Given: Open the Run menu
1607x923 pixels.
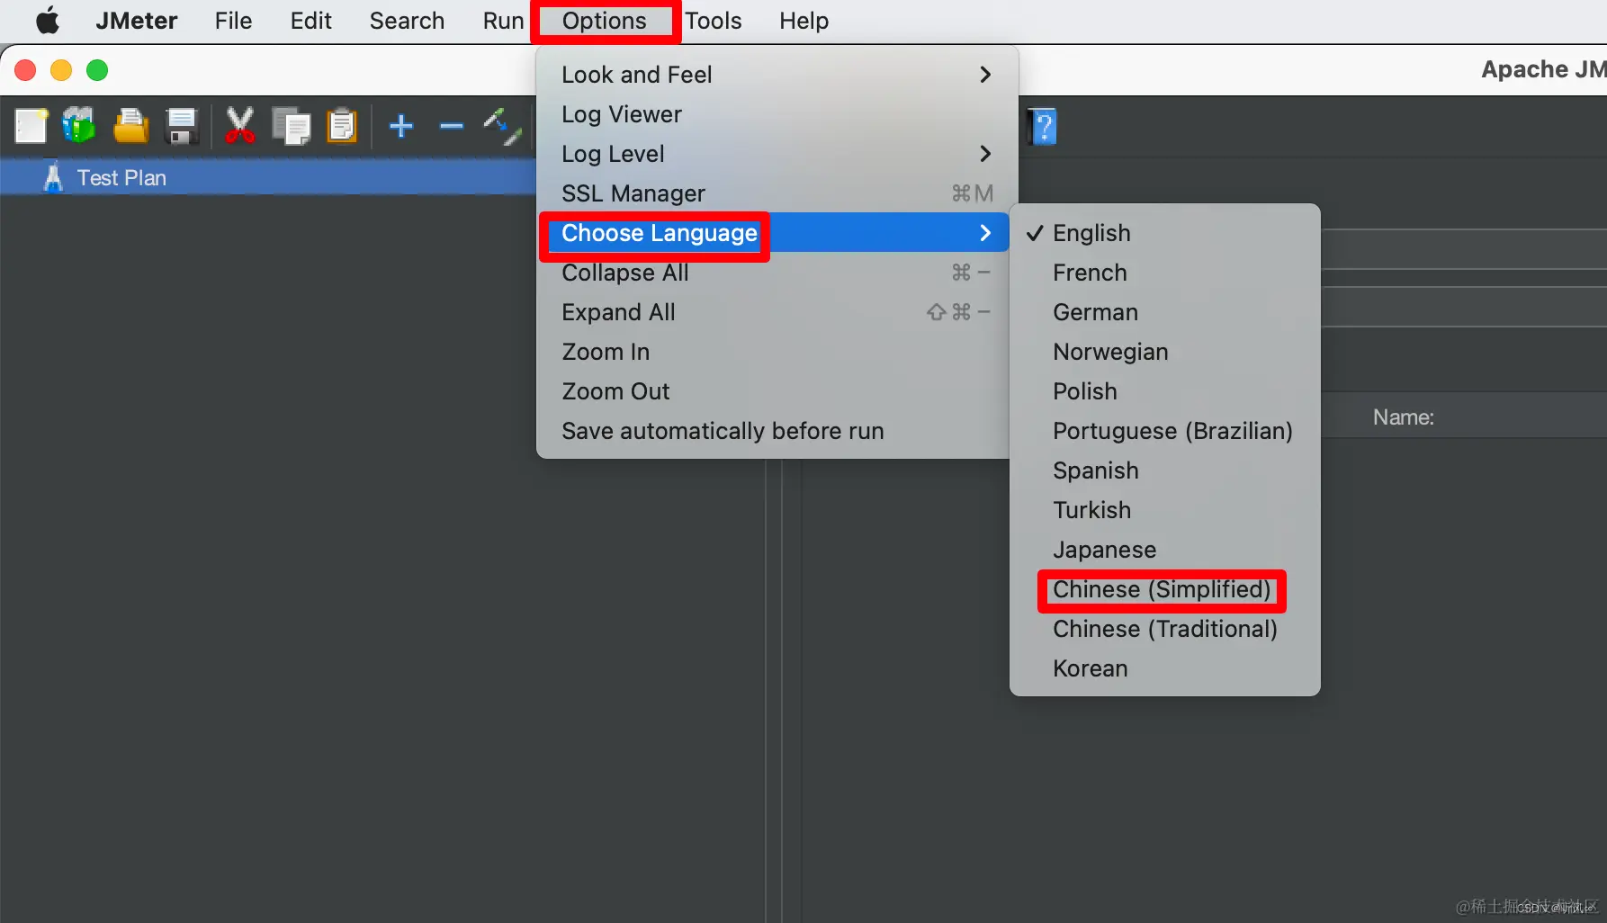Looking at the screenshot, I should click(x=503, y=21).
